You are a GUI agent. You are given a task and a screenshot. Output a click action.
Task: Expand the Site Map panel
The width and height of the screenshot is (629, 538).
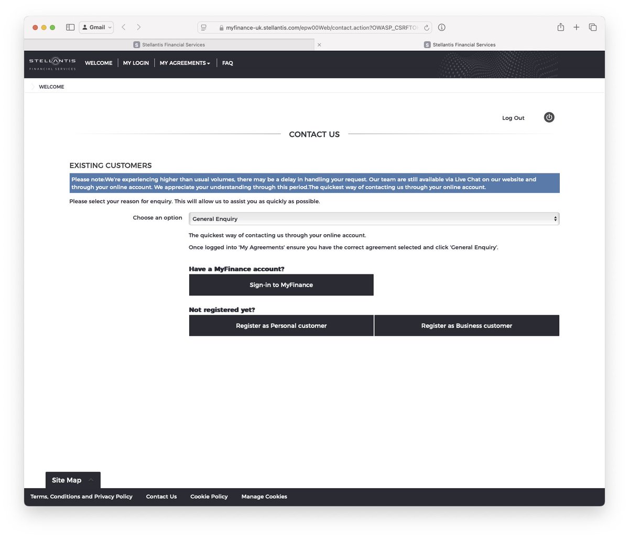(73, 480)
